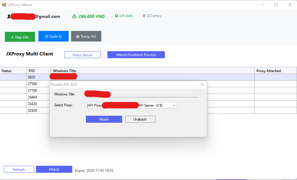Click the Nạp tiền deposit button
This screenshot has width=297, height=180.
[x=20, y=37]
